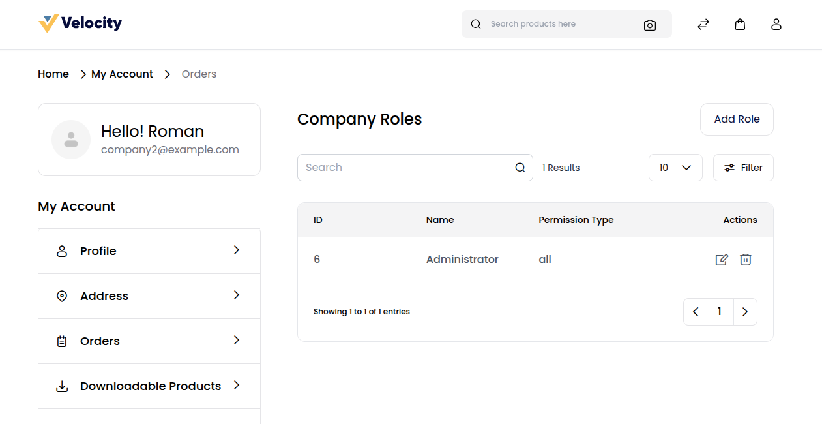Open the shopping bag cart
Viewport: 822px width, 424px height.
(x=740, y=24)
